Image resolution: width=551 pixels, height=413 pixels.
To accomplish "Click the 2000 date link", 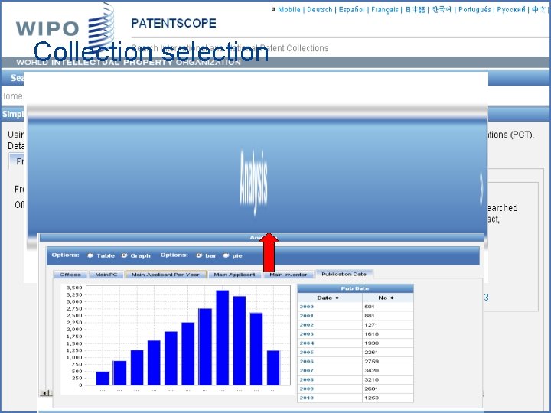I will point(306,307).
